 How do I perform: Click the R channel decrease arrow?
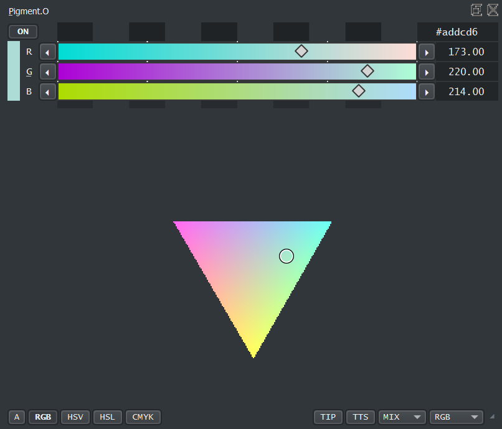click(x=48, y=52)
